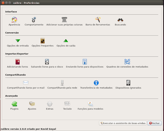Click the Adicionando livros red book icon
The image size is (164, 131).
click(17, 62)
